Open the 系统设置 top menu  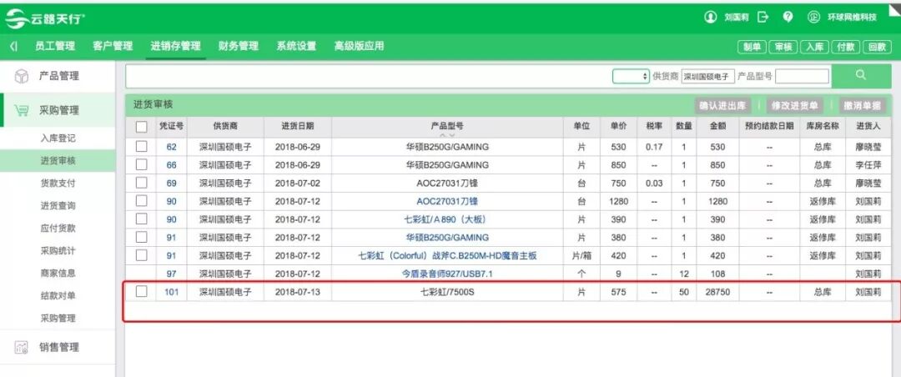coord(296,46)
